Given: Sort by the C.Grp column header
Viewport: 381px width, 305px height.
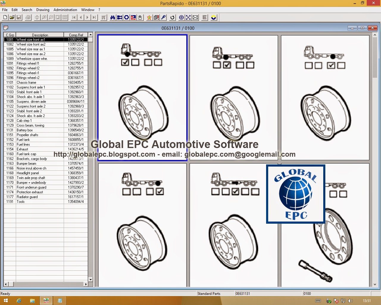Looking at the screenshot, I should [10, 35].
